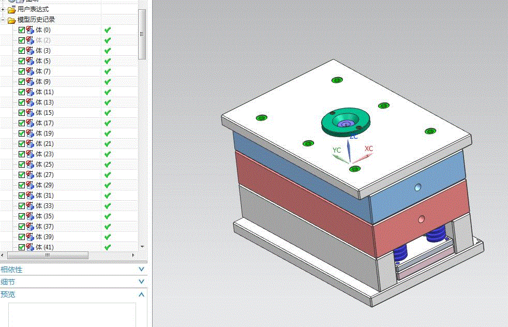Toggle the checkbox for 体 (29)
The image size is (508, 327).
pos(22,185)
